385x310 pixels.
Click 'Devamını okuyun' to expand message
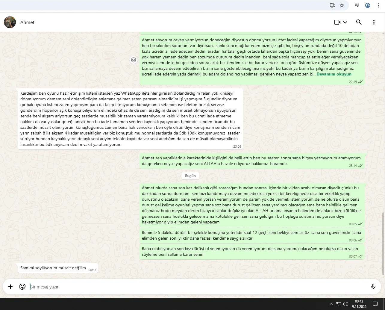(x=334, y=74)
